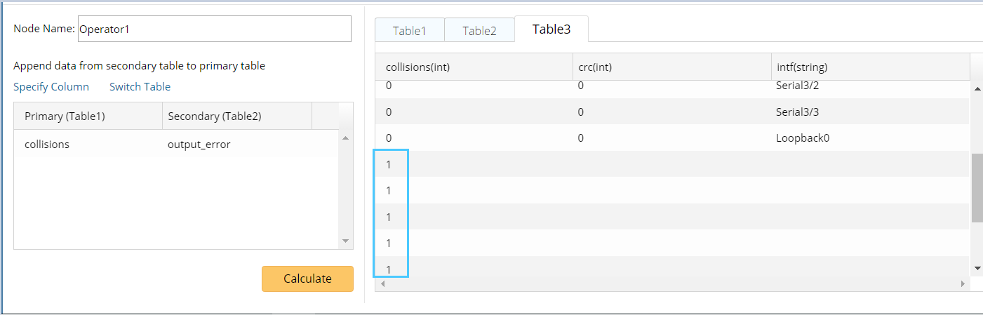Click the Switch Table link
983x315 pixels.
click(x=140, y=87)
